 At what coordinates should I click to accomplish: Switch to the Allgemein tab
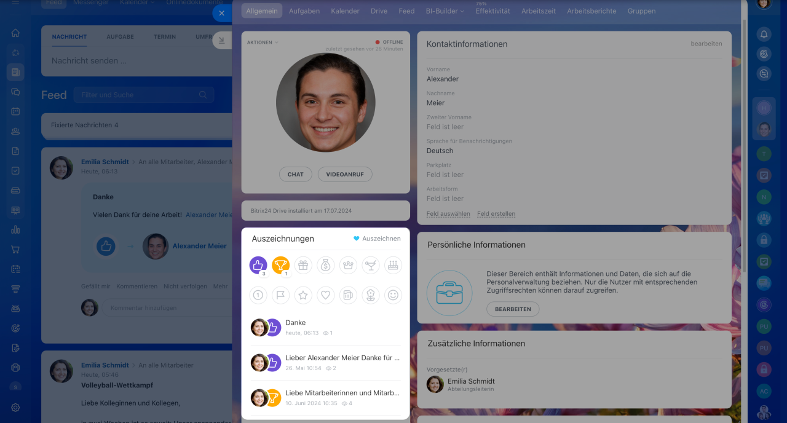[x=262, y=11]
